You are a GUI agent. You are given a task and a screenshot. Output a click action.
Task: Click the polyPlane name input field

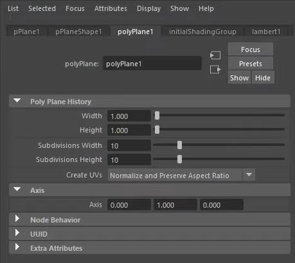coord(152,64)
